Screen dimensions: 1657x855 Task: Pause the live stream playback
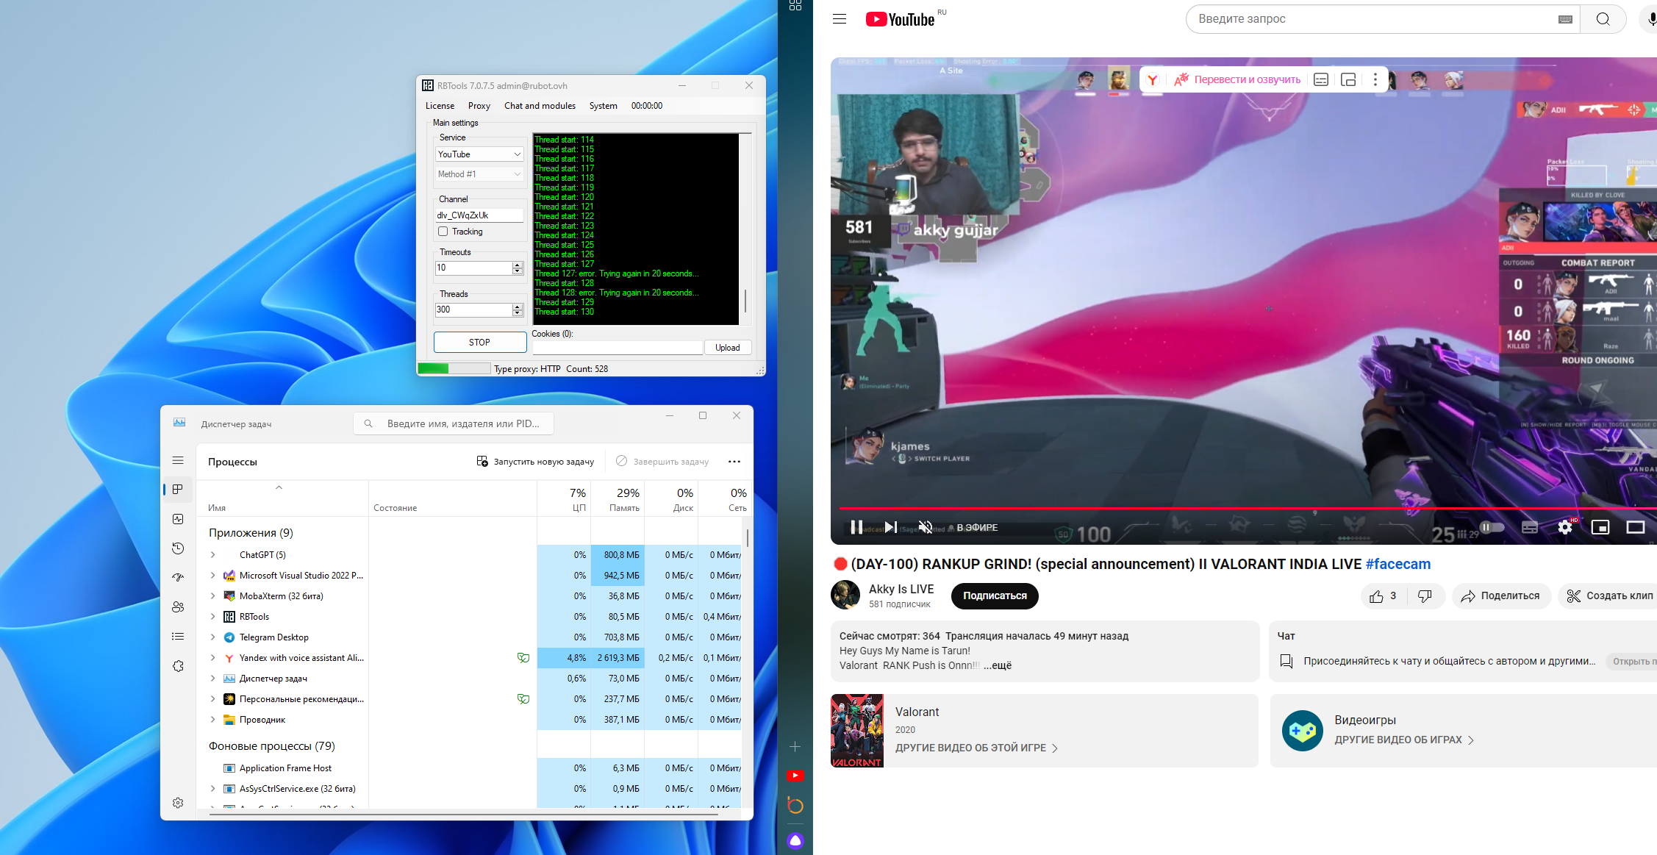click(x=856, y=527)
